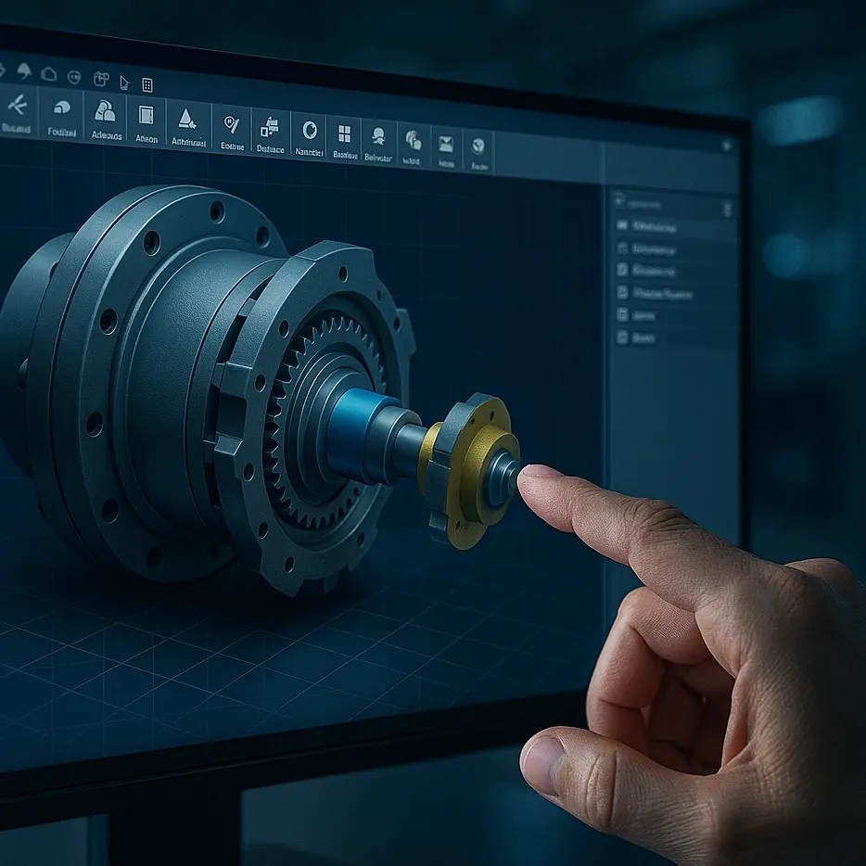866x866 pixels.
Task: Open the side panel vertical dots menu
Action: click(x=727, y=210)
